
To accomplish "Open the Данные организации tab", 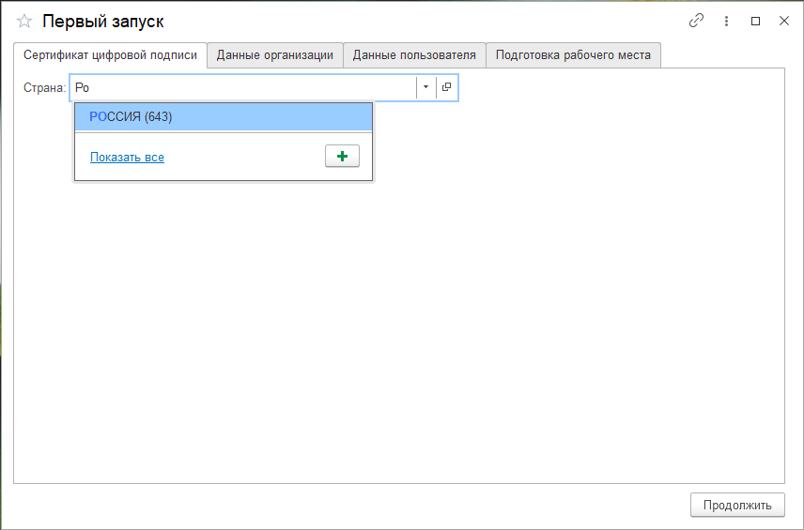I will click(274, 55).
